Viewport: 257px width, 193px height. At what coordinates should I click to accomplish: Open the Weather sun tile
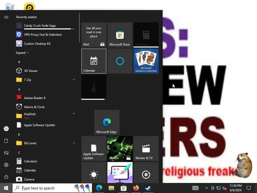point(94,173)
